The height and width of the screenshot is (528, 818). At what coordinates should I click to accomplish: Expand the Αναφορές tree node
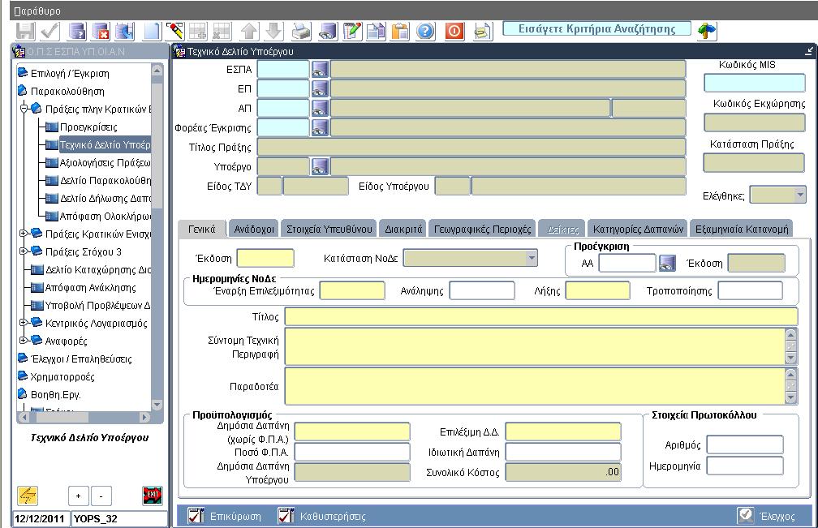24,341
